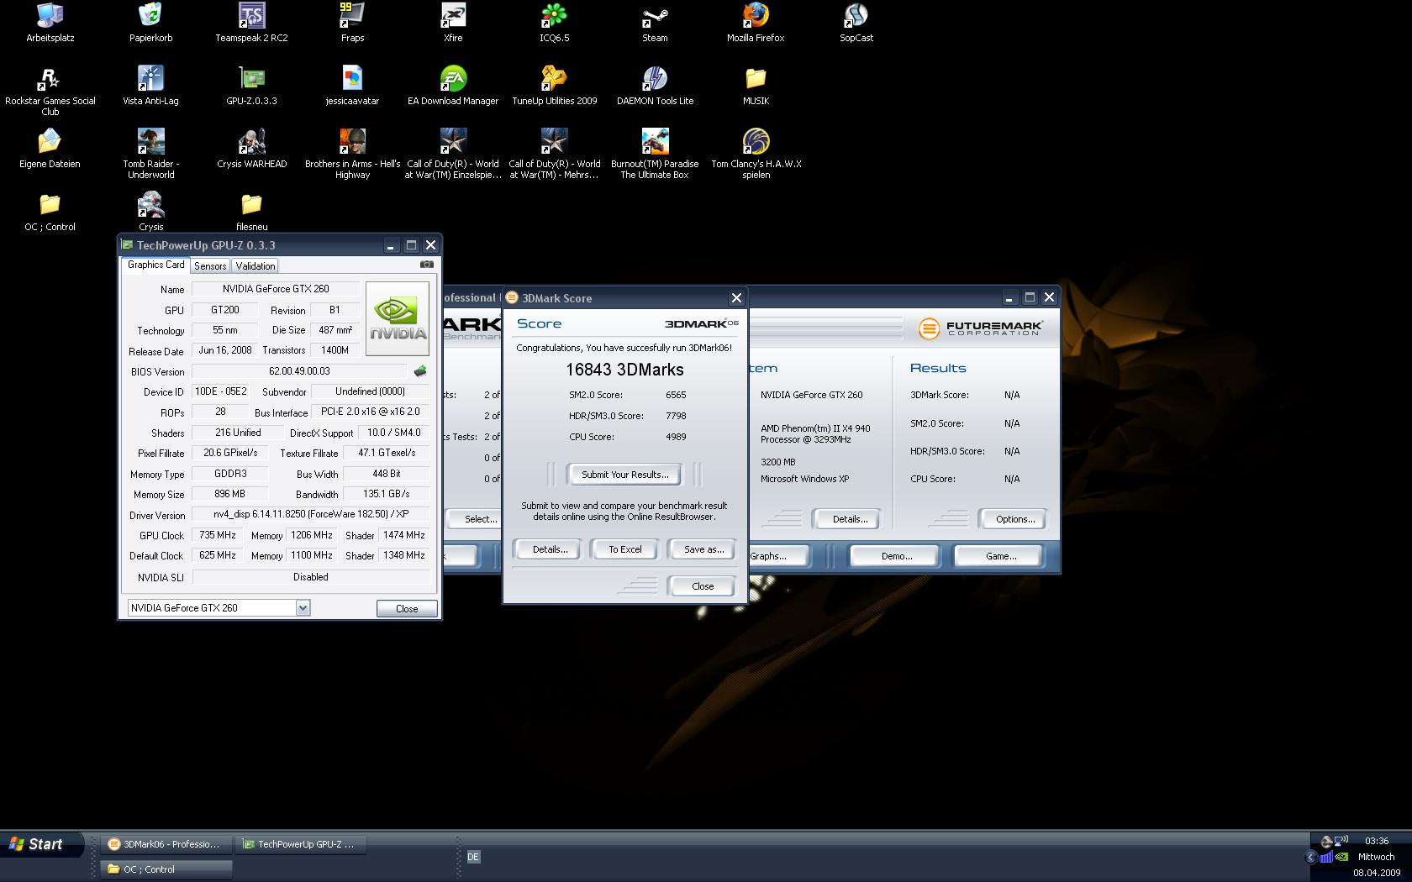Select the jessicaavatar file icon

352,86
